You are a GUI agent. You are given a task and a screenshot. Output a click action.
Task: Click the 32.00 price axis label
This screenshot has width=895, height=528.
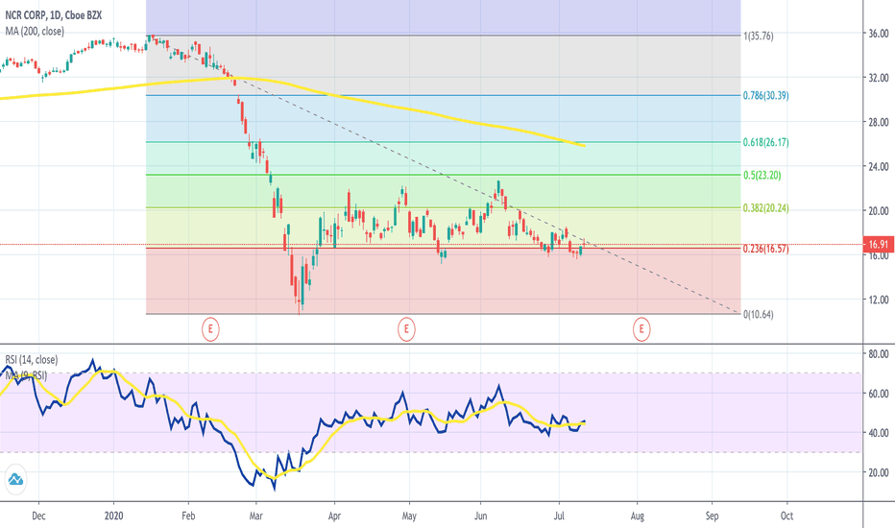[879, 78]
